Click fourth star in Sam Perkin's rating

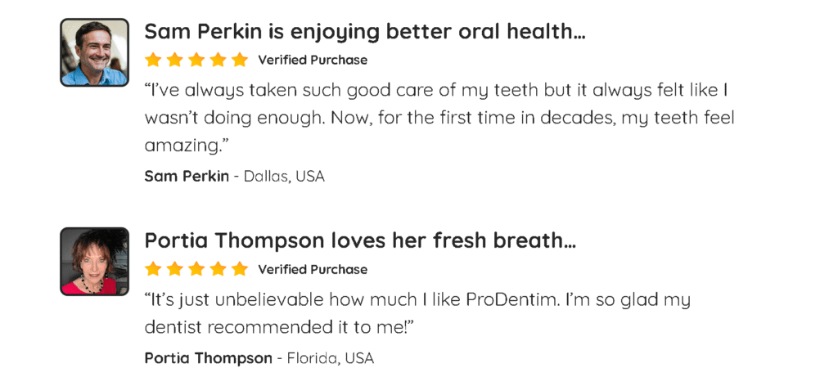click(218, 60)
